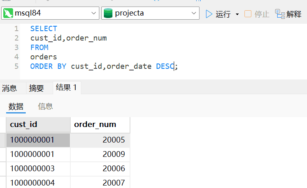
Task: Click line number 1 in the gutter
Action: click(16, 29)
